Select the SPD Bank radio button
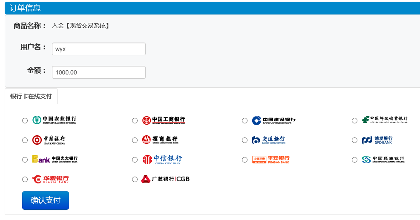Viewport: 420px width, 220px height. [354, 140]
